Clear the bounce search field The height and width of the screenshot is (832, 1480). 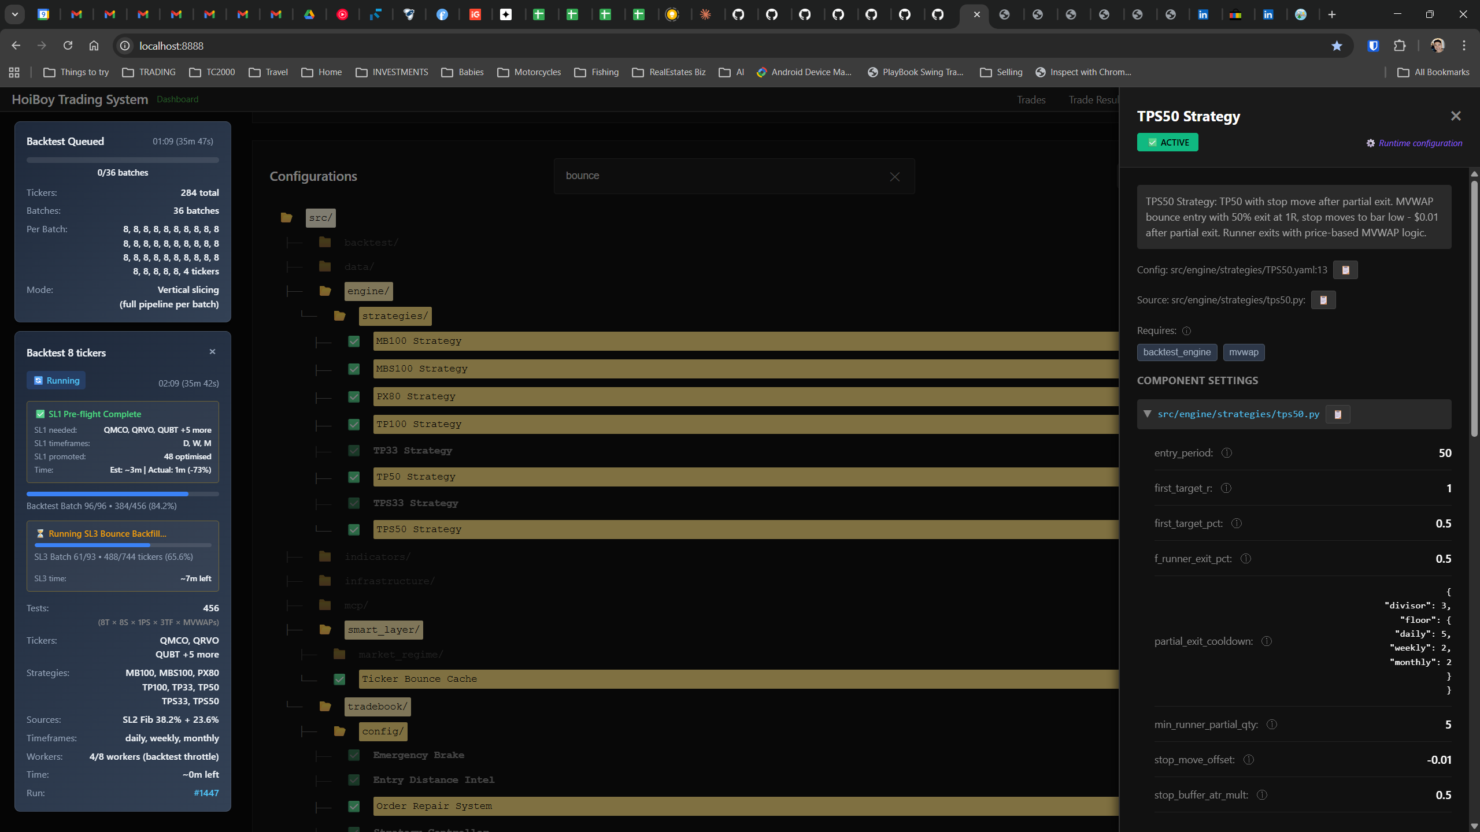[895, 177]
